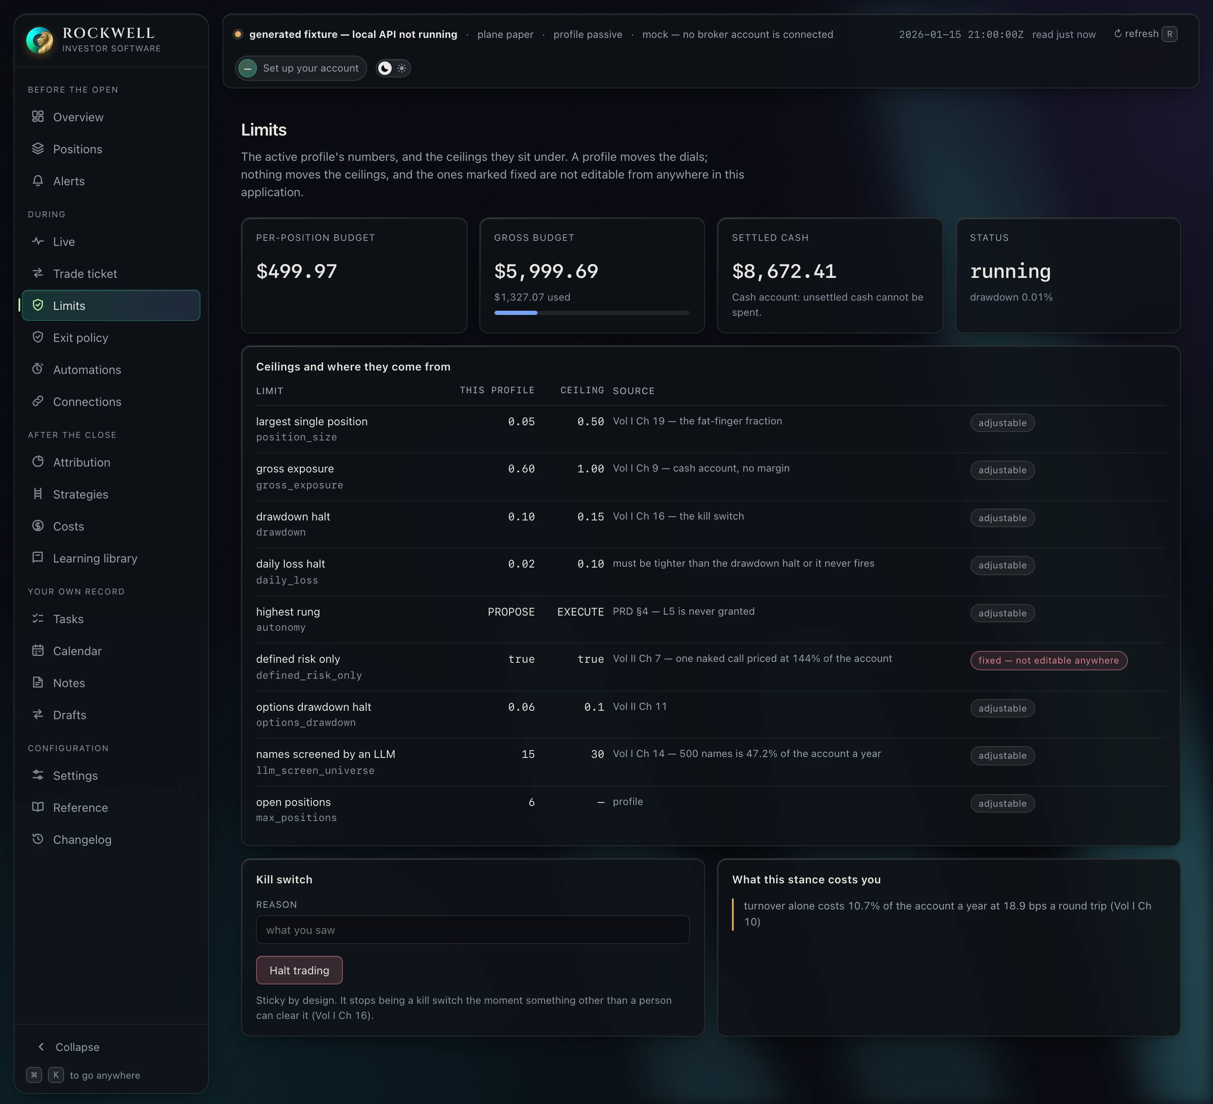Click the '$8,672.41' settled cash value

(x=784, y=271)
